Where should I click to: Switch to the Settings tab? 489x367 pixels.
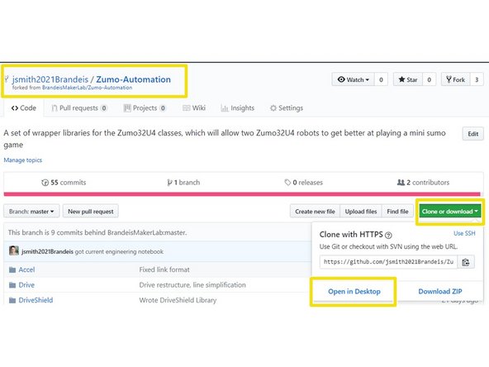[x=287, y=108]
